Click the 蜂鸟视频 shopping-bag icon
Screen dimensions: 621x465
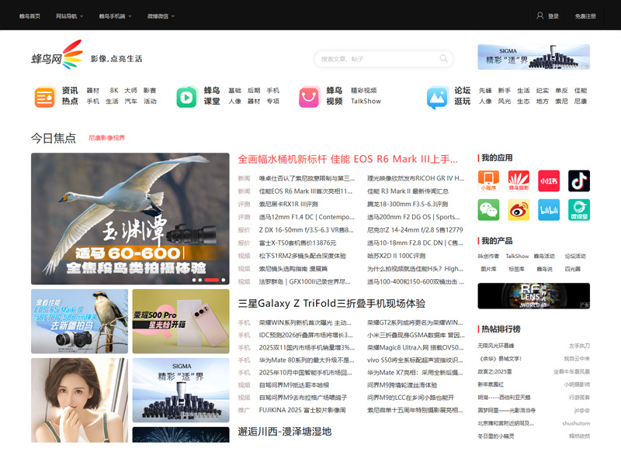308,98
